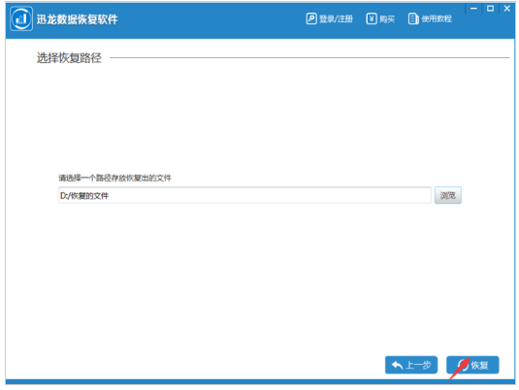This screenshot has height=390, width=519.
Task: Click the tutorial document icon
Action: [x=413, y=18]
